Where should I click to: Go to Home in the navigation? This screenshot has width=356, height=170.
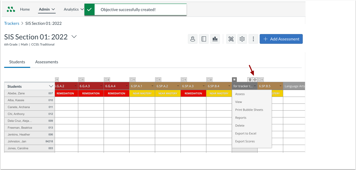click(x=25, y=9)
